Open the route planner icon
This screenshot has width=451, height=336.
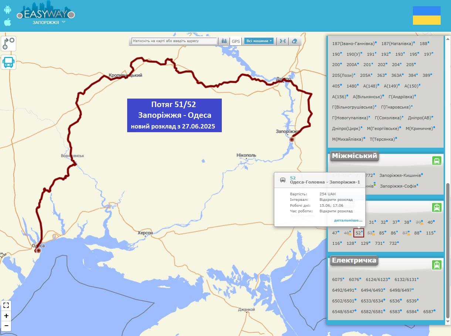point(8,43)
